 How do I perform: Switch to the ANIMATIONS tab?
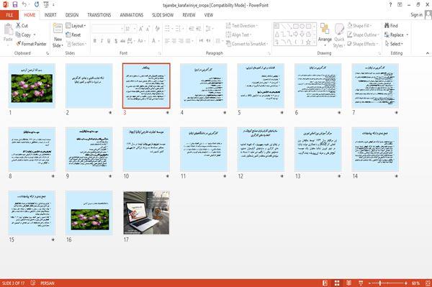point(132,15)
